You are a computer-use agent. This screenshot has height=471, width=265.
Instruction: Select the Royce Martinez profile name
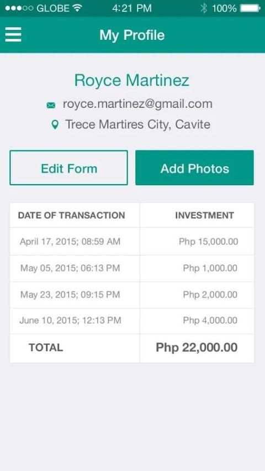(x=132, y=81)
